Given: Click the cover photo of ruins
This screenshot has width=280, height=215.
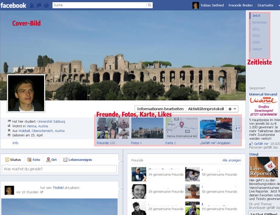Looking at the screenshot, I should (x=123, y=55).
